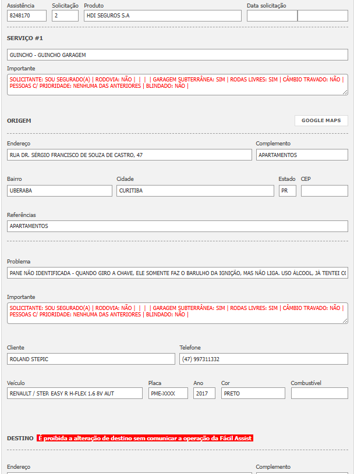Image resolution: width=354 pixels, height=474 pixels.
Task: Click the Cor field PRETO
Action: coord(253,393)
